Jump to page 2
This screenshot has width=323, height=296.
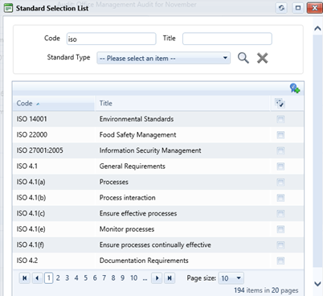[x=58, y=278]
